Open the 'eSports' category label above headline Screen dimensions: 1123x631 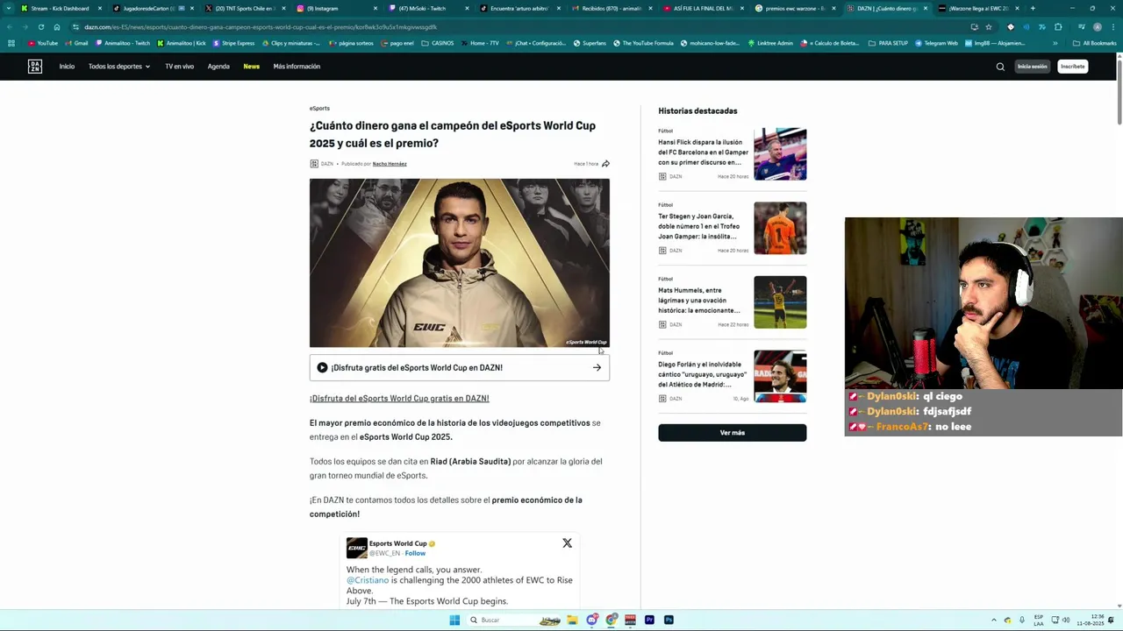319,109
